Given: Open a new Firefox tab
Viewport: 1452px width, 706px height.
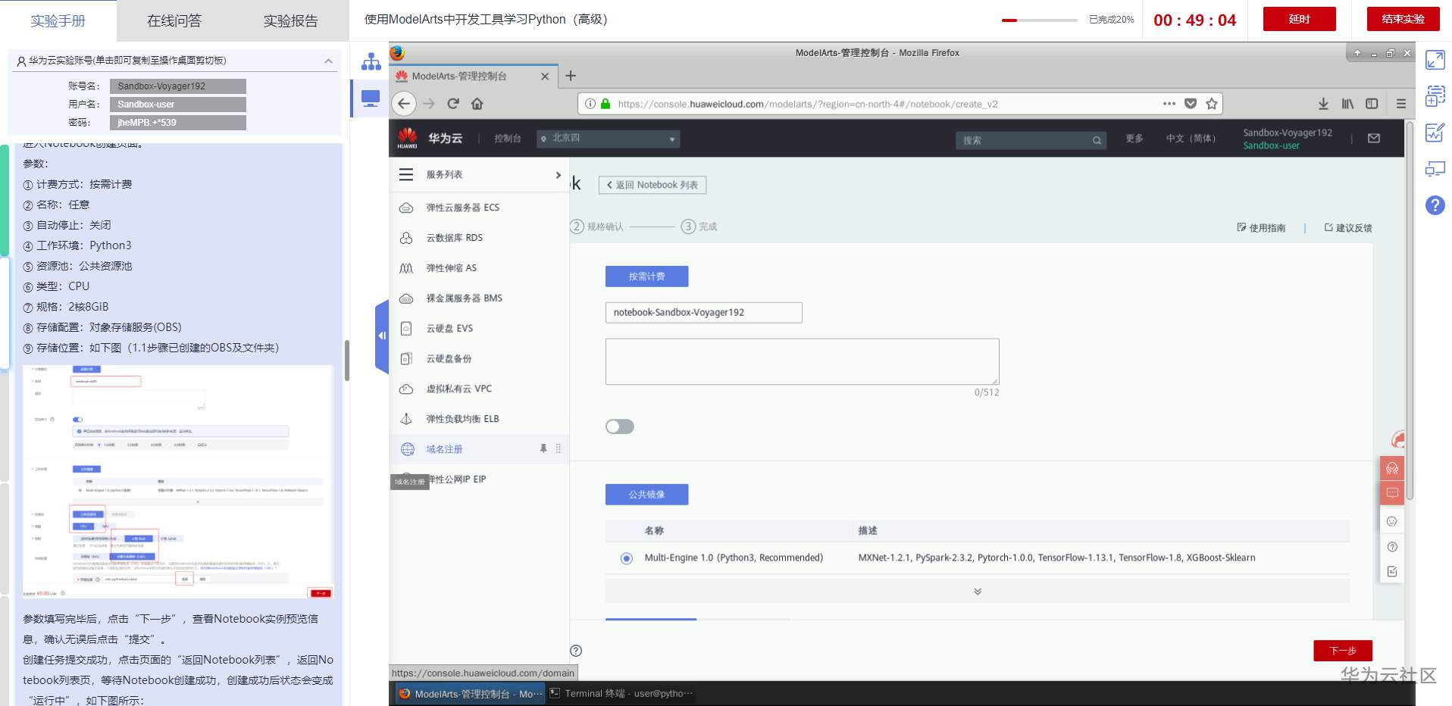Looking at the screenshot, I should pyautogui.click(x=571, y=76).
